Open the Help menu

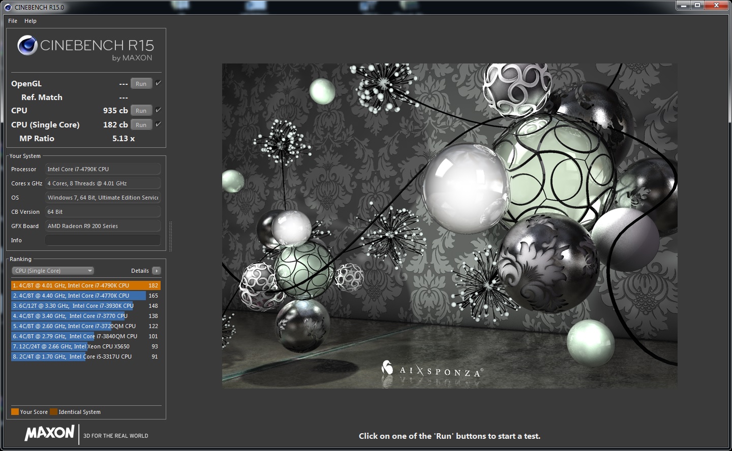coord(30,21)
